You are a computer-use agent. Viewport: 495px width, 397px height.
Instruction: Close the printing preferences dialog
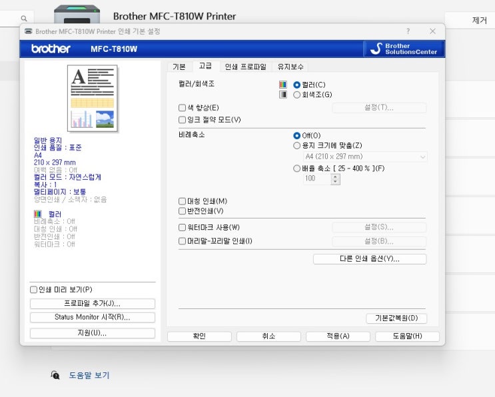433,31
